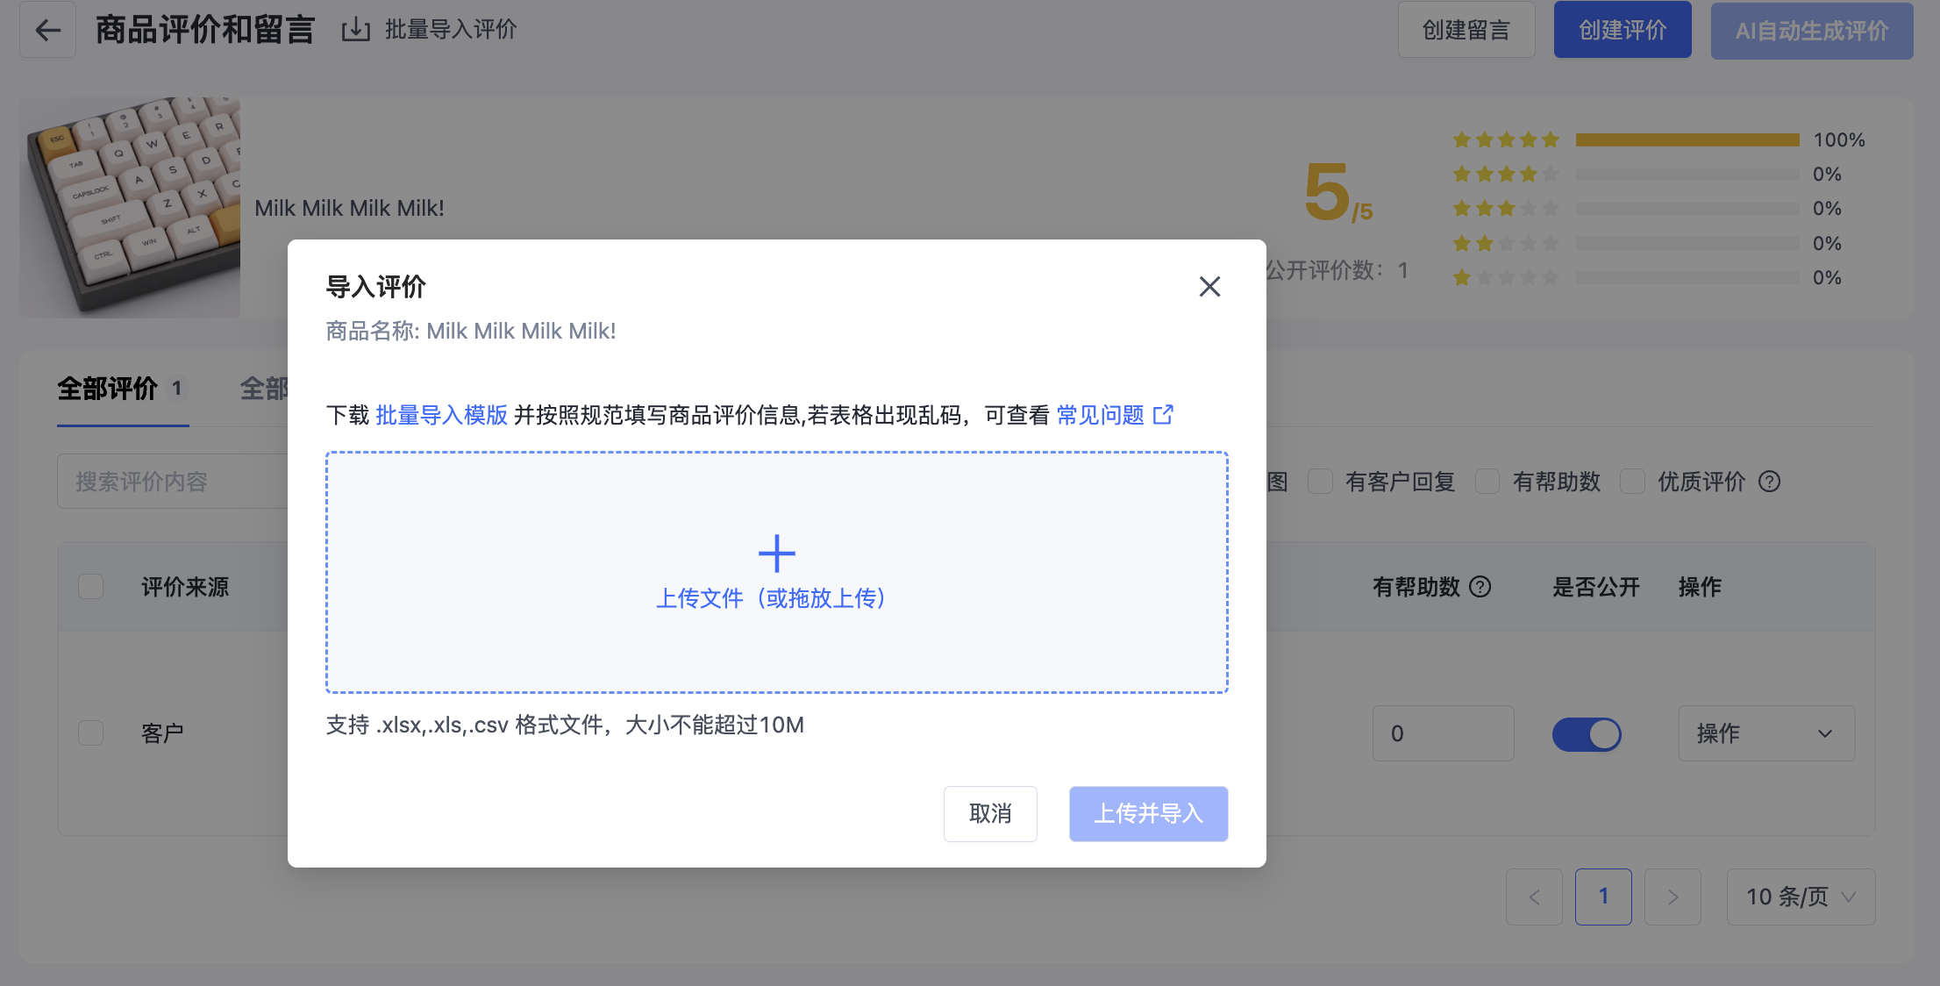
Task: Open the 10 条/页 page size dropdown
Action: click(1801, 897)
